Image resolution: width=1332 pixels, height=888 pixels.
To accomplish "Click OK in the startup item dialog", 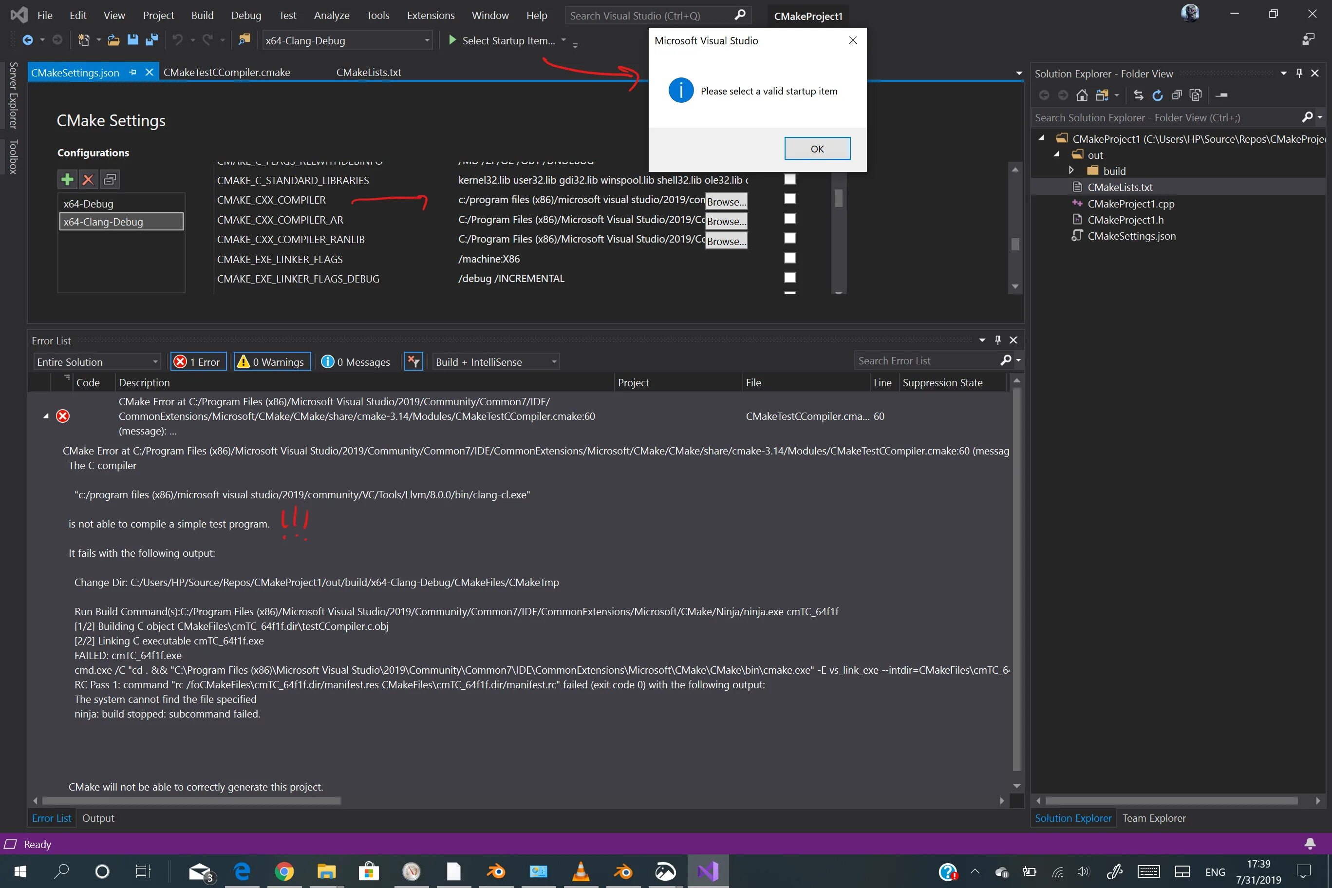I will pyautogui.click(x=817, y=149).
